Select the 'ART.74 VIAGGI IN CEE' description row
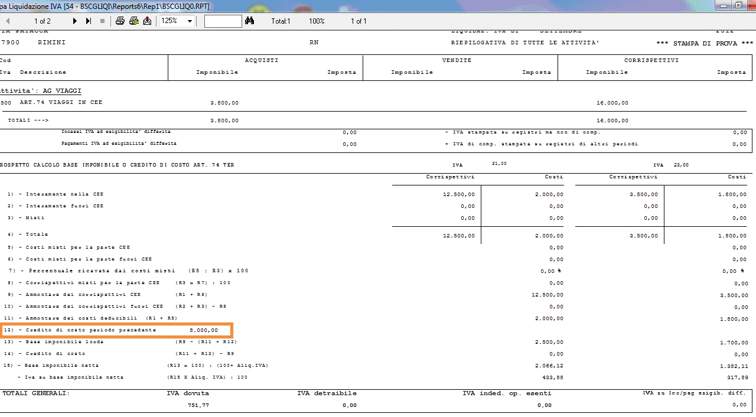This screenshot has height=417, width=756. click(61, 103)
